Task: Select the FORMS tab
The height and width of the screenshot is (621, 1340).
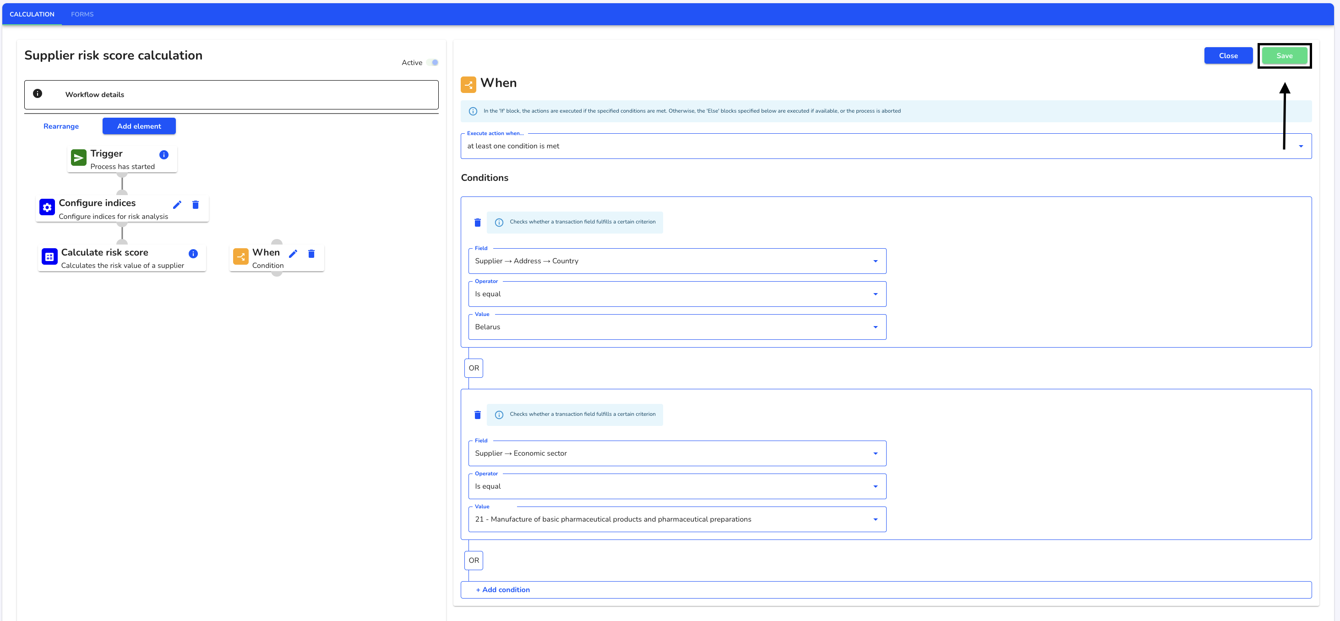Action: [x=82, y=14]
